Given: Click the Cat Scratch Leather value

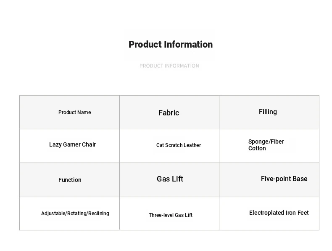Looking at the screenshot, I should [179, 145].
